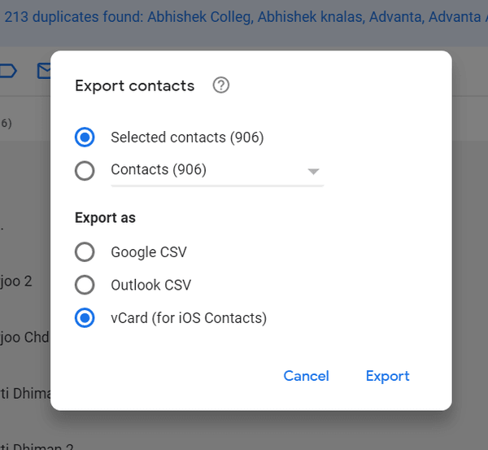Click the 'ti Dhima' contact row
The height and width of the screenshot is (450, 488).
(24, 392)
